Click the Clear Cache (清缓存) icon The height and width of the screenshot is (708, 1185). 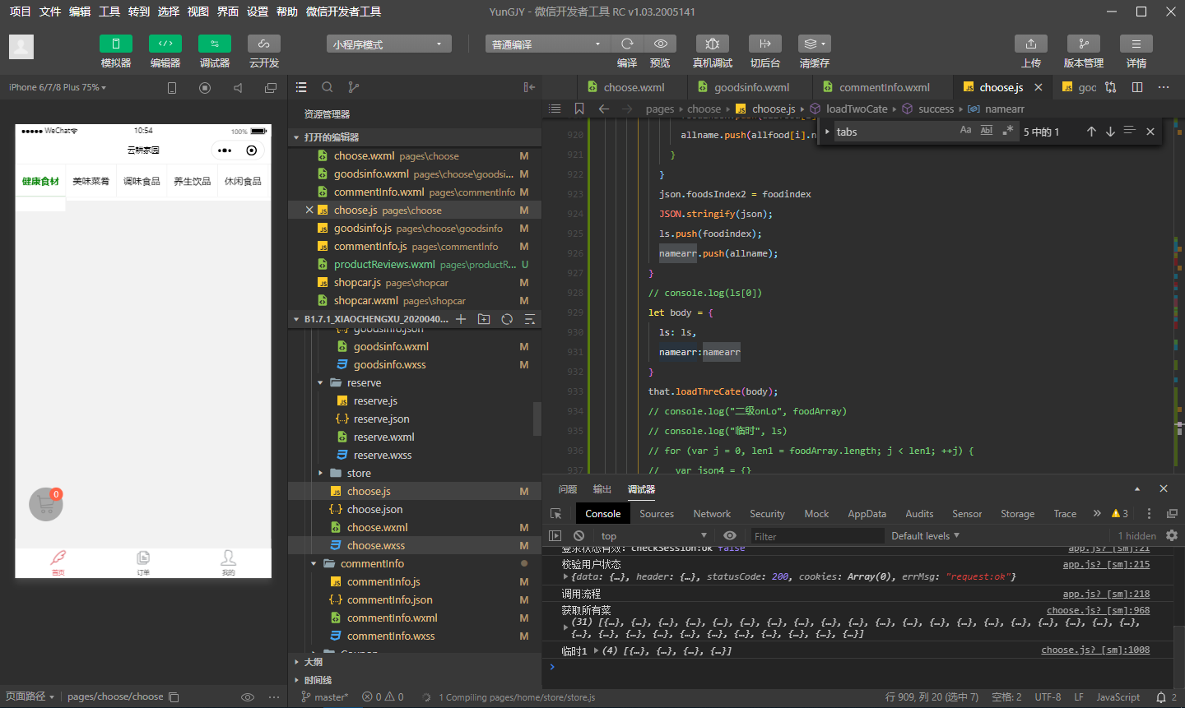(x=814, y=44)
